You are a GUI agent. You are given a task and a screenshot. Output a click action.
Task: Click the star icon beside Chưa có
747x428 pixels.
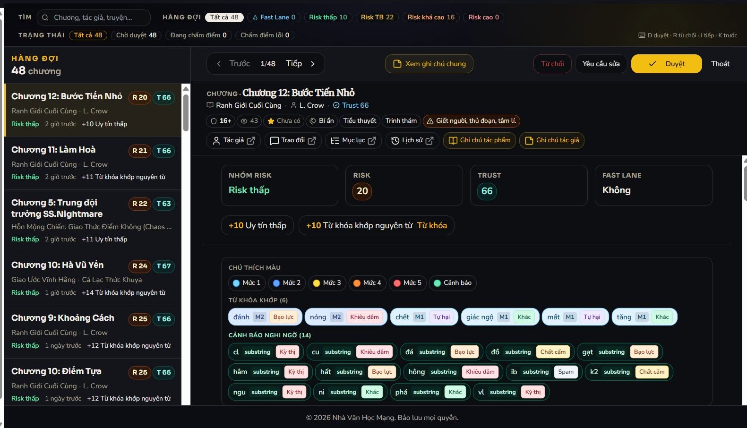tap(271, 121)
